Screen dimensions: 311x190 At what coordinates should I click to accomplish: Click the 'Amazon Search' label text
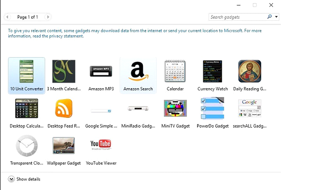(138, 89)
